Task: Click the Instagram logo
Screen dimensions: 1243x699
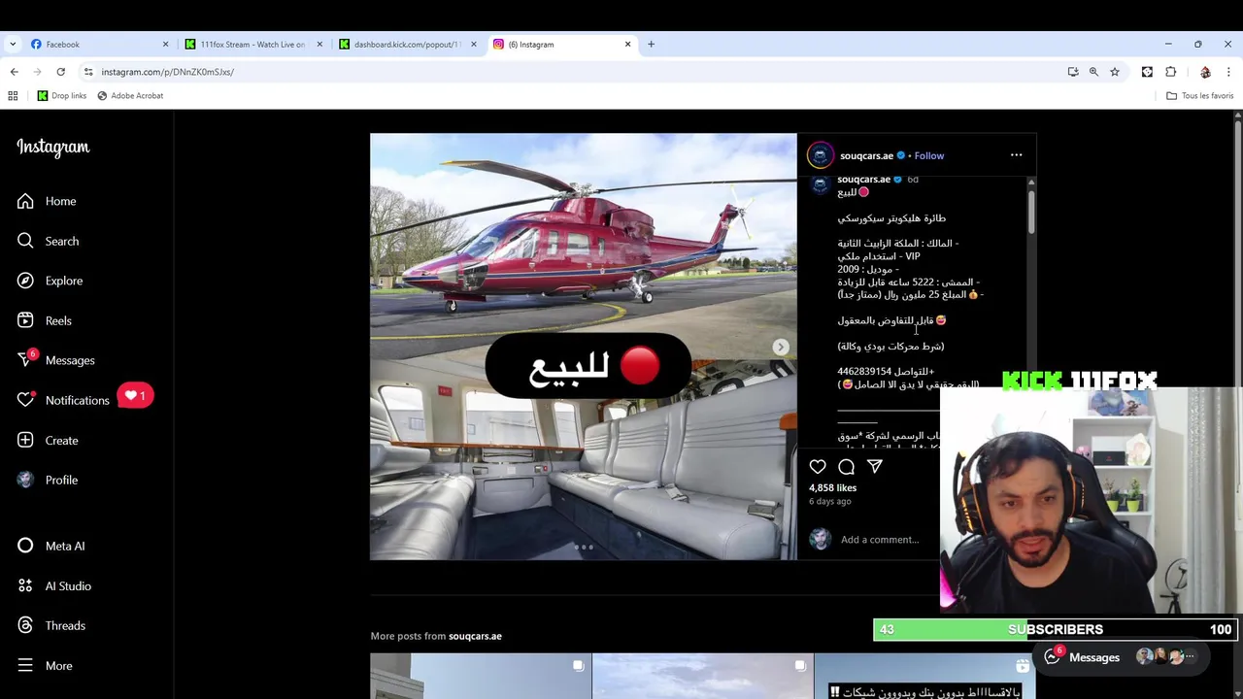Action: click(53, 148)
